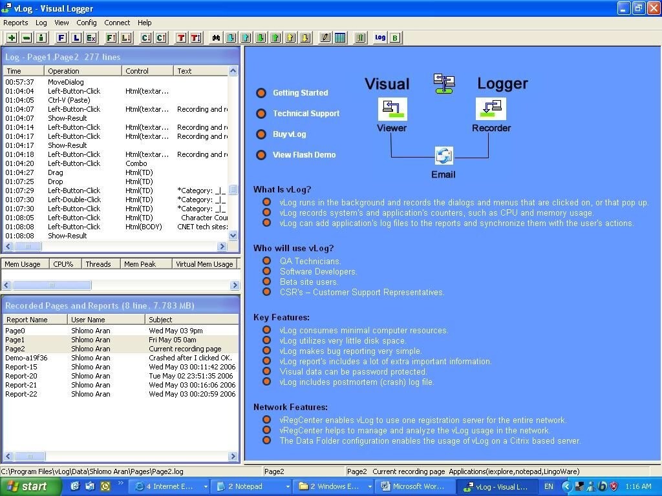Viewport: 662px width, 496px height.
Task: Click the 'F↑' toolbar icon
Action: (111, 38)
